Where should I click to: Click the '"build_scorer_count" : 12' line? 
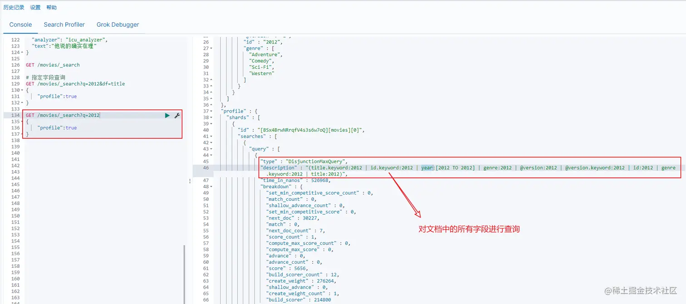coord(303,275)
